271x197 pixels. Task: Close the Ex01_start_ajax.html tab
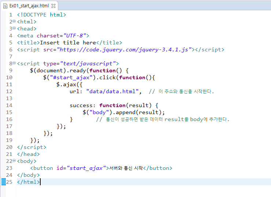(x=53, y=6)
